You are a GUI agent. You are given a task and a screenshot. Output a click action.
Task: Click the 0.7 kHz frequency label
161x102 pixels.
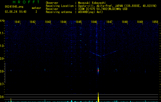pos(2,84)
